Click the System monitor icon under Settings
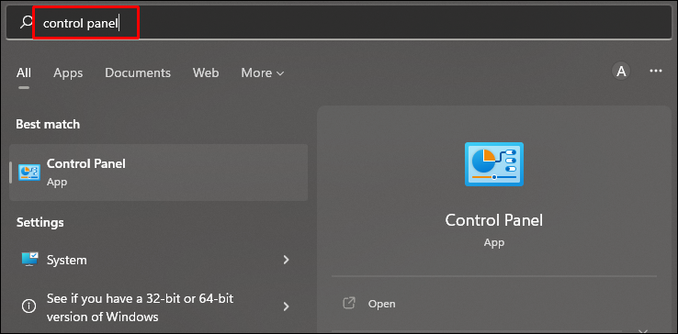The width and height of the screenshot is (678, 334). click(x=29, y=260)
